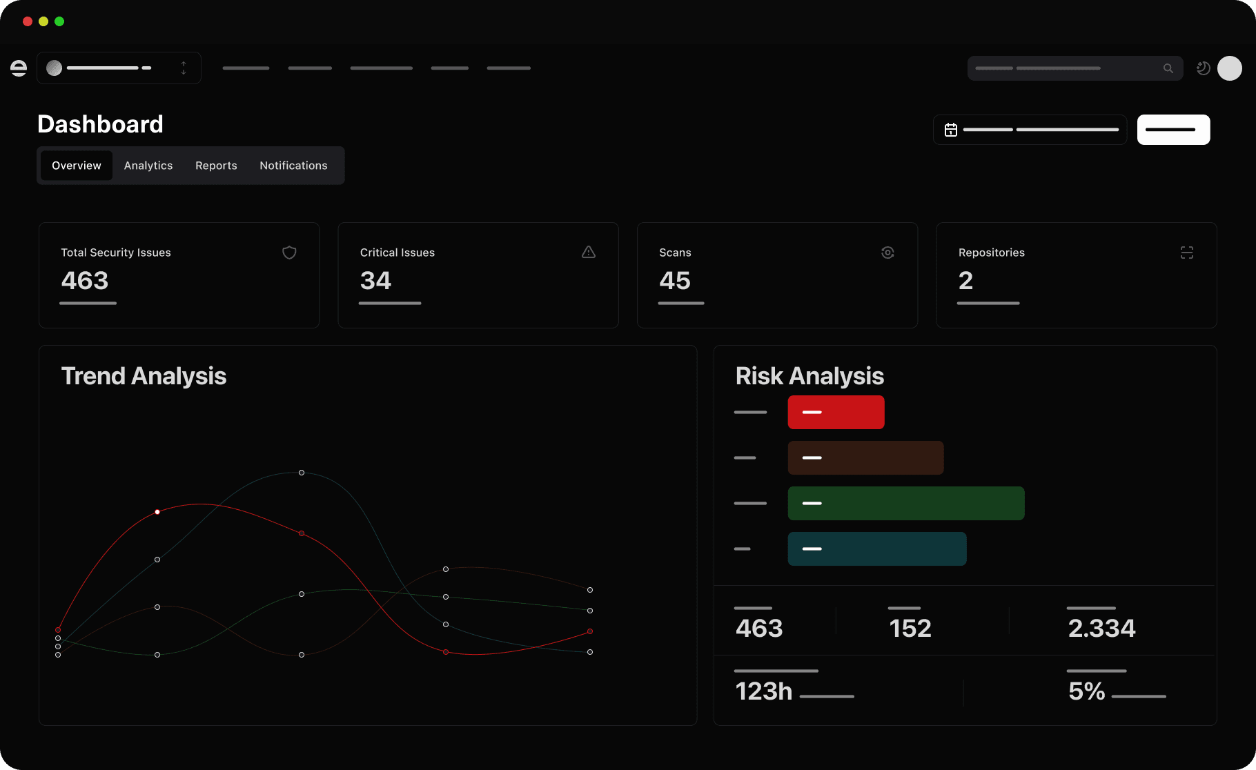This screenshot has height=770, width=1256.
Task: Click the white action button beside date picker
Action: click(1173, 130)
